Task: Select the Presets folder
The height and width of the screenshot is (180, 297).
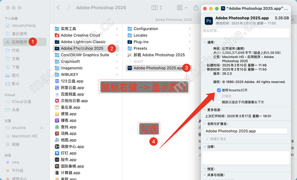Action: 159,48
